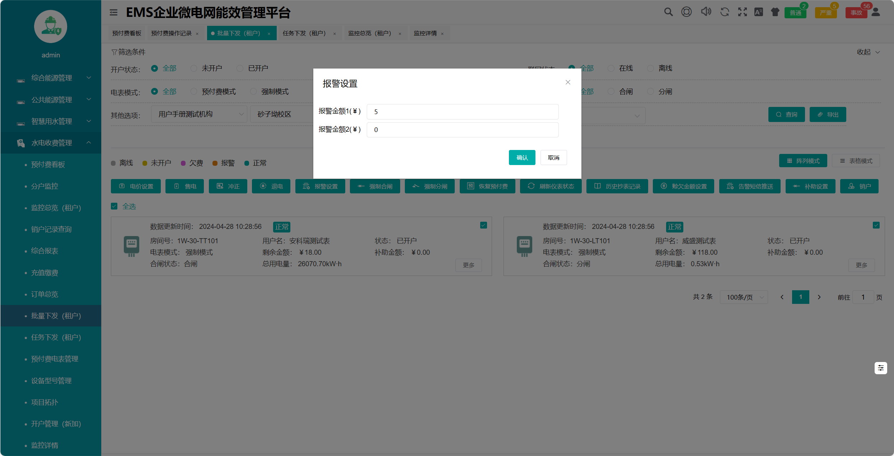
Task: Click the theme shirt icon
Action: click(x=775, y=12)
